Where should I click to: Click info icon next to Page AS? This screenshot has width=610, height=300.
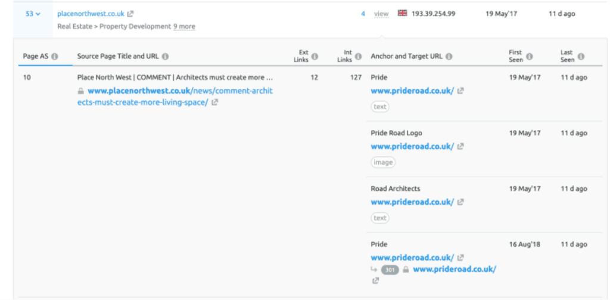coord(54,57)
